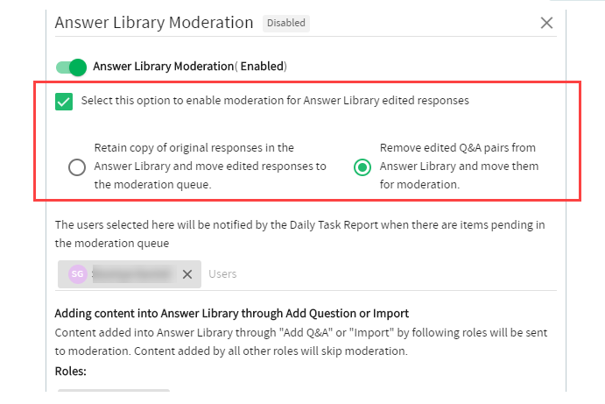Click the Retain copy of original responses text

point(210,167)
